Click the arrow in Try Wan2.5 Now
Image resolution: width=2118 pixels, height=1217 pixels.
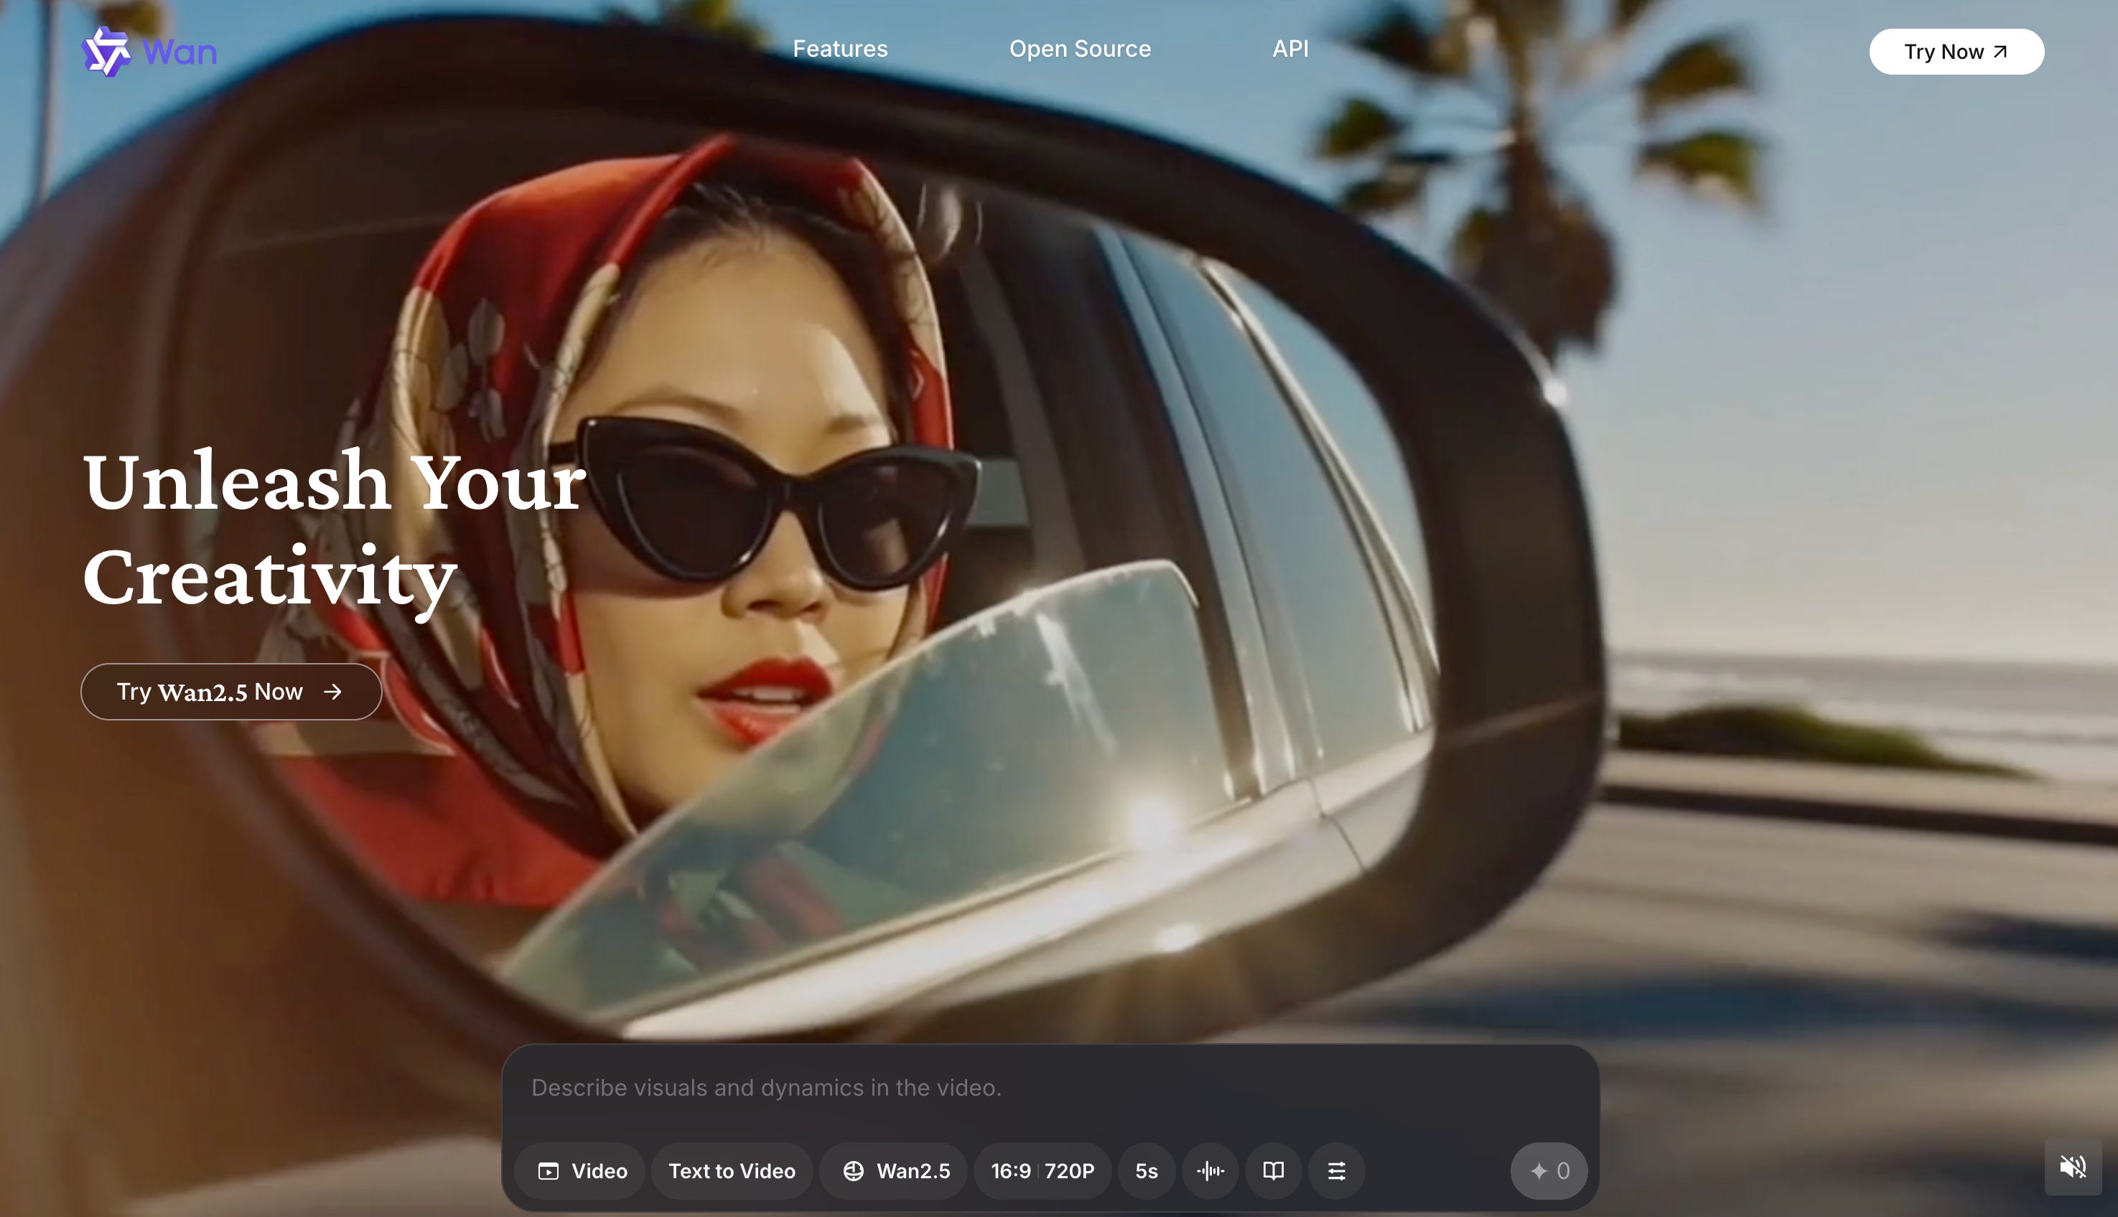tap(333, 692)
